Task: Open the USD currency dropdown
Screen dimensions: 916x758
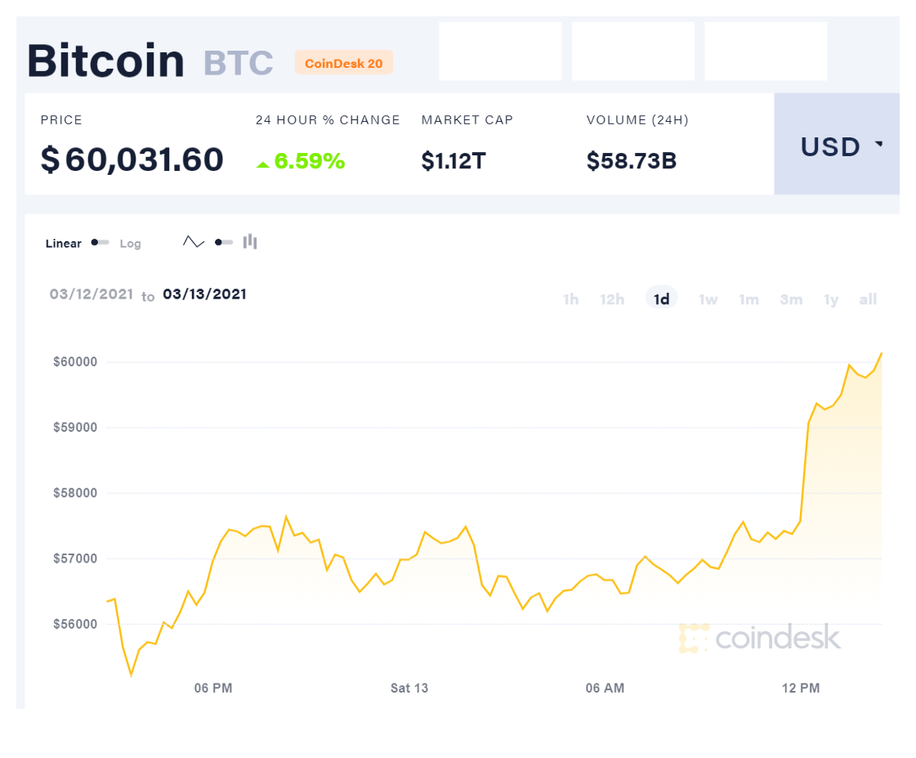Action: tap(837, 144)
